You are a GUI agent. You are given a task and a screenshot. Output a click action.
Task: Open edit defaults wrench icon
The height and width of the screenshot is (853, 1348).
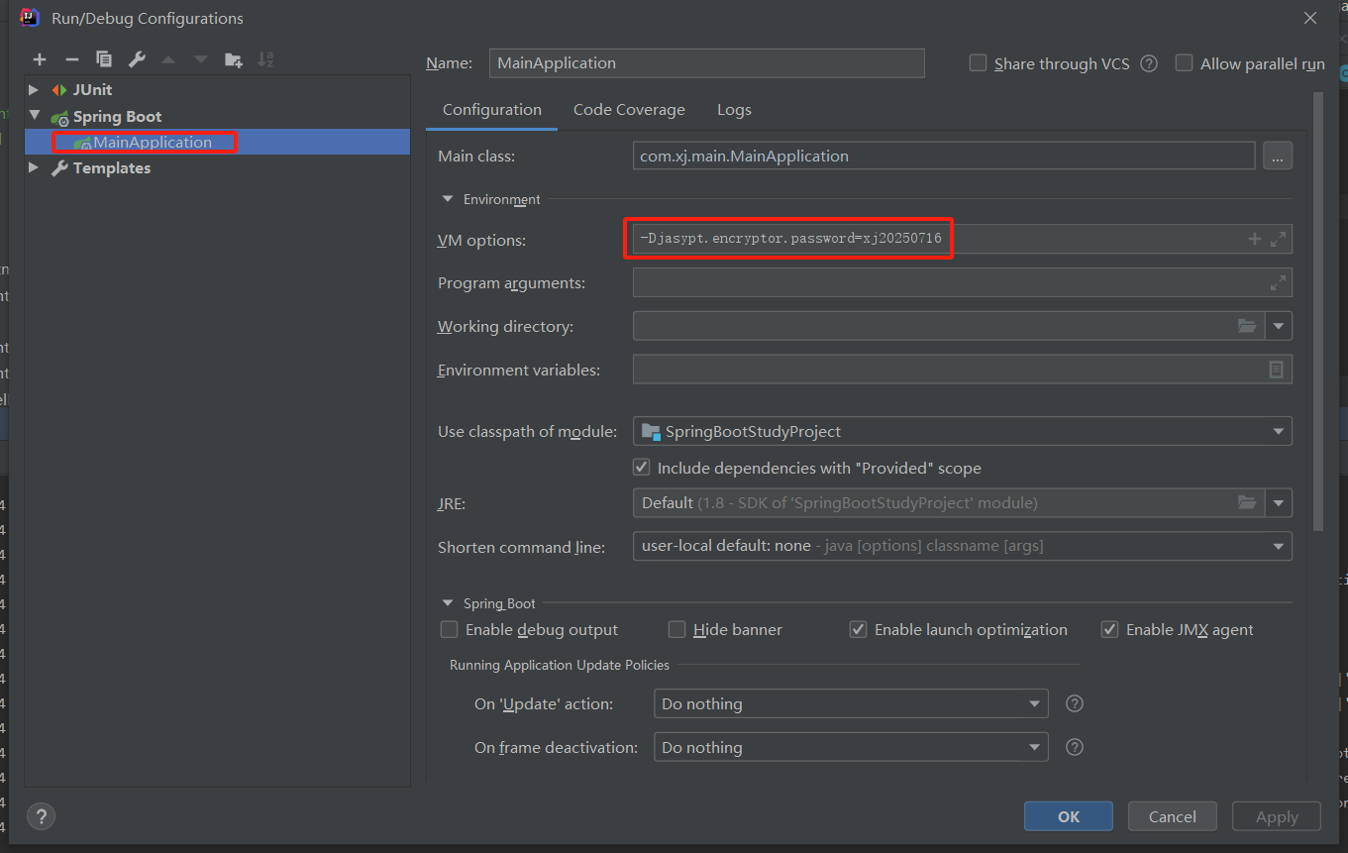[x=137, y=59]
